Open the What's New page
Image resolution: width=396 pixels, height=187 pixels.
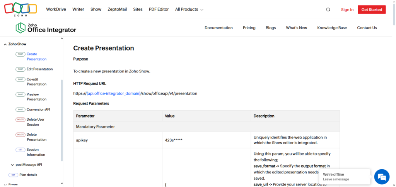point(297,28)
